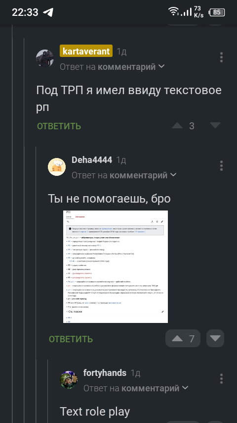Viewport: 237px width, 423px height.
Task: Tap ОТВЕТИТЬ under kartaverant's comment
Action: coord(59,126)
